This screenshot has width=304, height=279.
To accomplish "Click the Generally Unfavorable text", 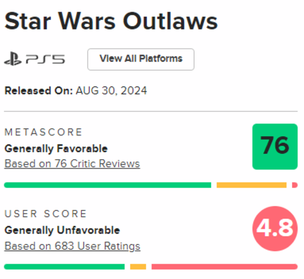I will click(x=62, y=230).
